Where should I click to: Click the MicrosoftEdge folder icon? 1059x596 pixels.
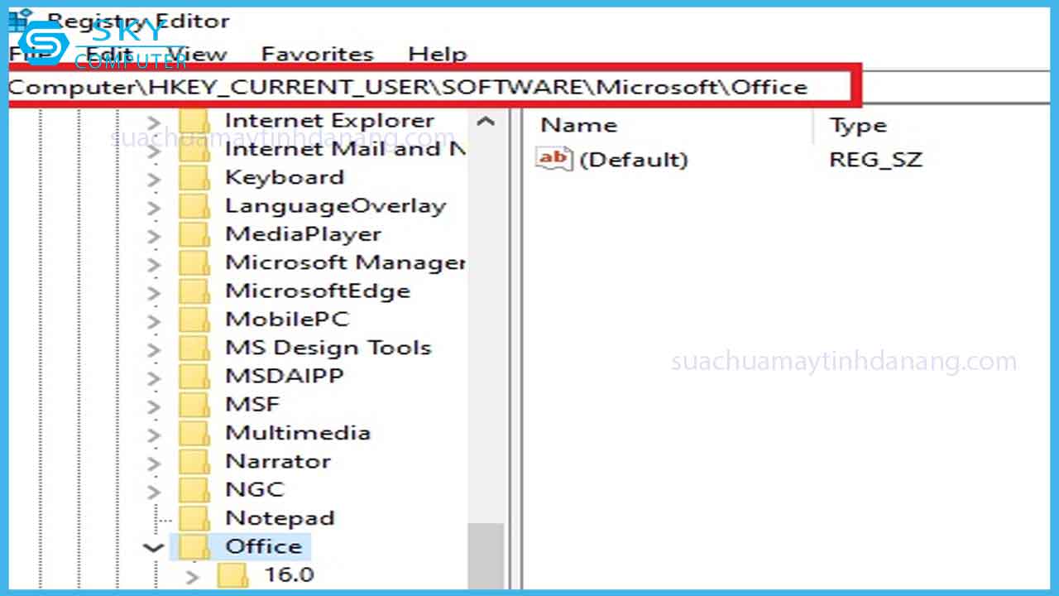194,291
